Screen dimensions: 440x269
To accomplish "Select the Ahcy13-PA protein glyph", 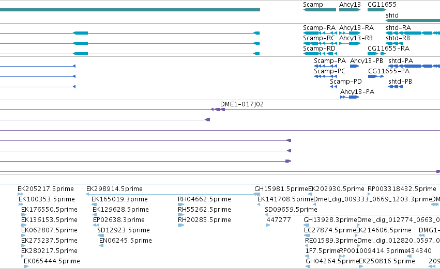I will 350,97.
